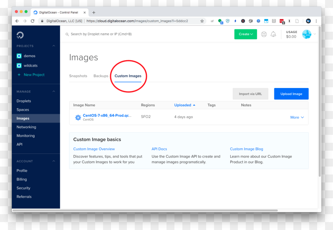Viewport: 333px width, 230px height.
Task: Collapse the Account section
Action: tap(54, 161)
